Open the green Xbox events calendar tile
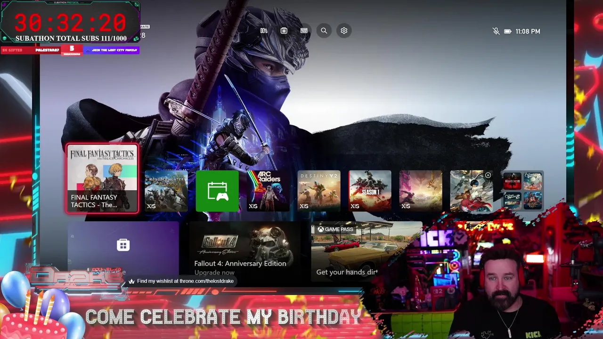Image resolution: width=603 pixels, height=339 pixels. point(217,191)
